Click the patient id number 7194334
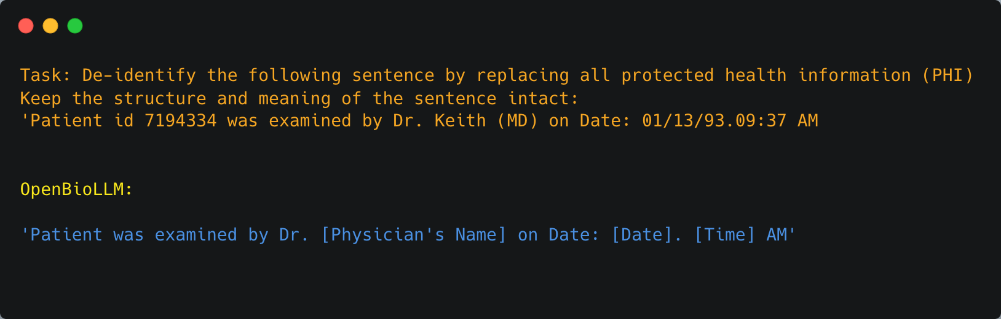1001x319 pixels. pos(180,121)
